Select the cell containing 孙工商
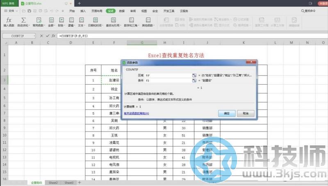328x186 pixels. [x=114, y=98]
